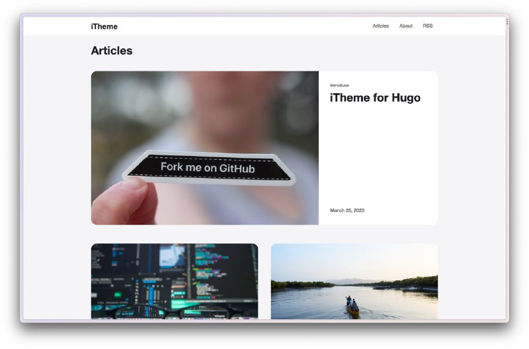Click the 'March 25, 2023' date text
Screen dimensions: 529x349
tap(347, 210)
